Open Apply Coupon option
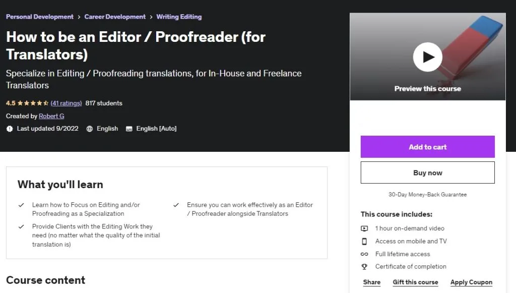Image resolution: width=516 pixels, height=293 pixels. tap(471, 282)
